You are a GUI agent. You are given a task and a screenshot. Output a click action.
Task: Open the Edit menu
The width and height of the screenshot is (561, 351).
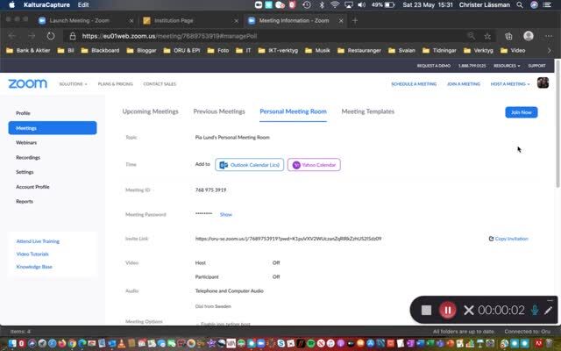(x=83, y=5)
